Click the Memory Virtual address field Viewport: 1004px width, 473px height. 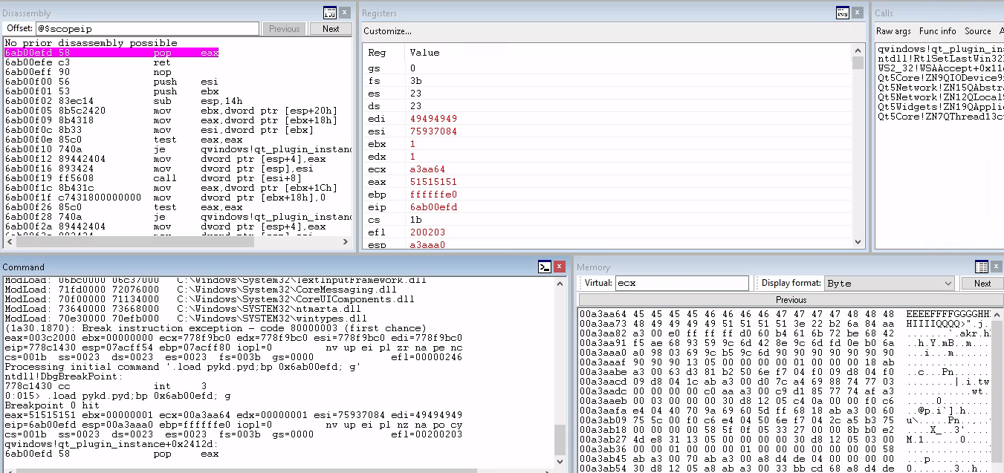click(x=681, y=283)
